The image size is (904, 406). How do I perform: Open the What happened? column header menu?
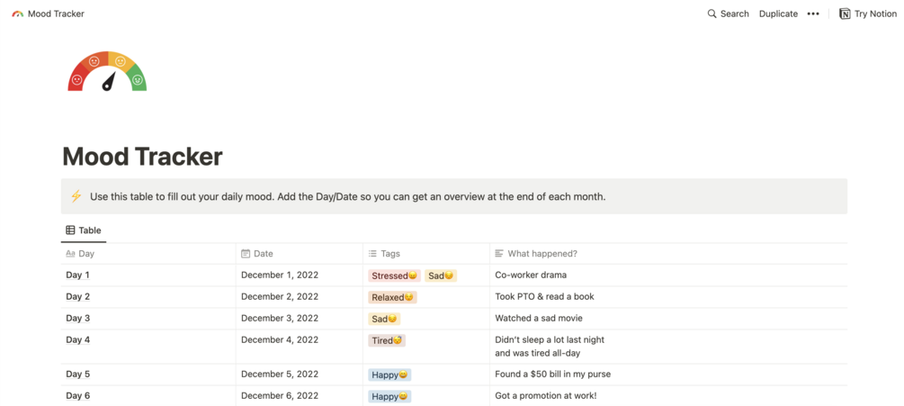(542, 254)
